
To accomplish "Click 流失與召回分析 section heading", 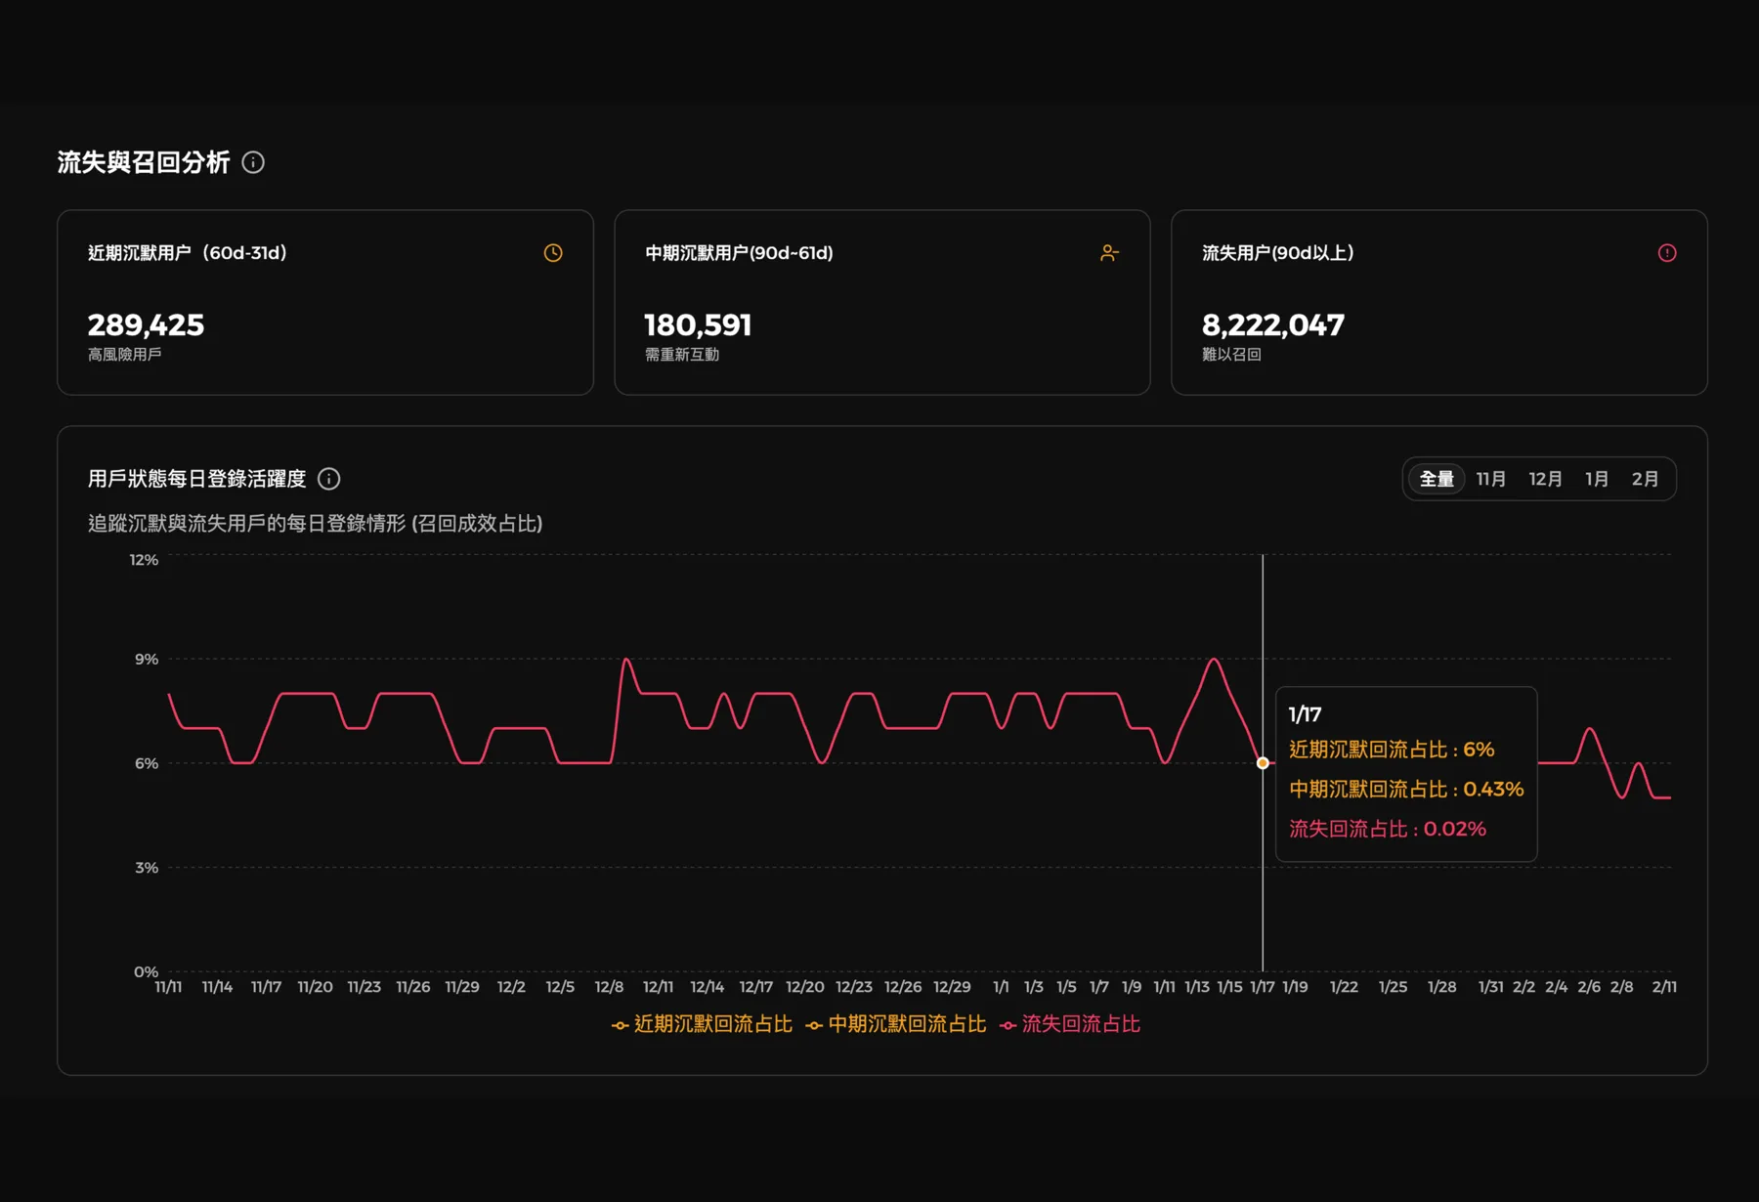I will pyautogui.click(x=144, y=162).
